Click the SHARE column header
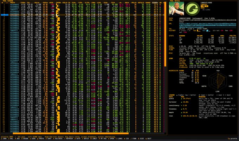 148,3
